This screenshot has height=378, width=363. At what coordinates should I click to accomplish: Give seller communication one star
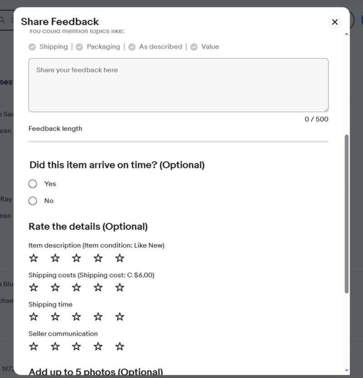click(34, 346)
